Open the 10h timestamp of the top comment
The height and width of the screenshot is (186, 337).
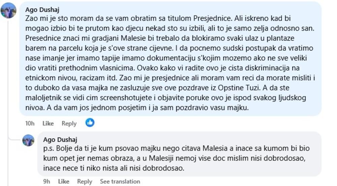(30, 123)
